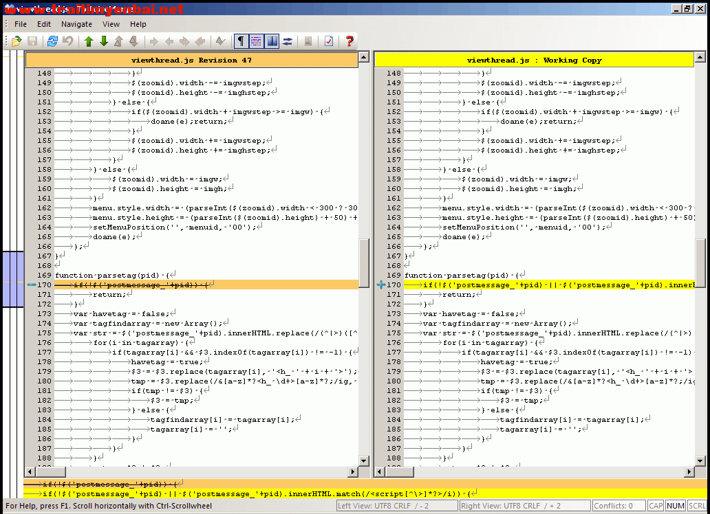
Task: Click 'function parsetag(pid)' in left pane
Action: pos(107,275)
